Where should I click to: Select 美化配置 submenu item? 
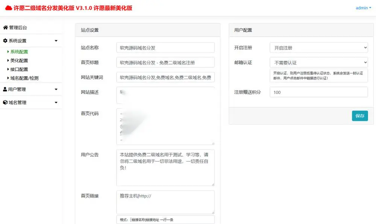[x=19, y=60]
